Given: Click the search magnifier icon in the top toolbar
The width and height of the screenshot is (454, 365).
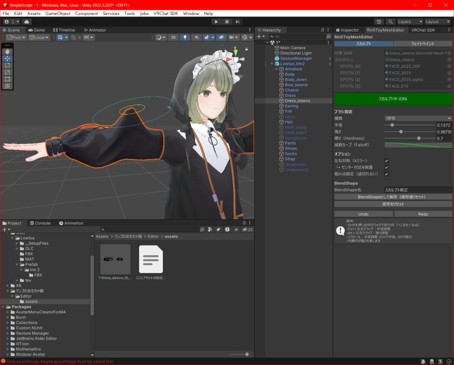Looking at the screenshot, I should coord(391,21).
